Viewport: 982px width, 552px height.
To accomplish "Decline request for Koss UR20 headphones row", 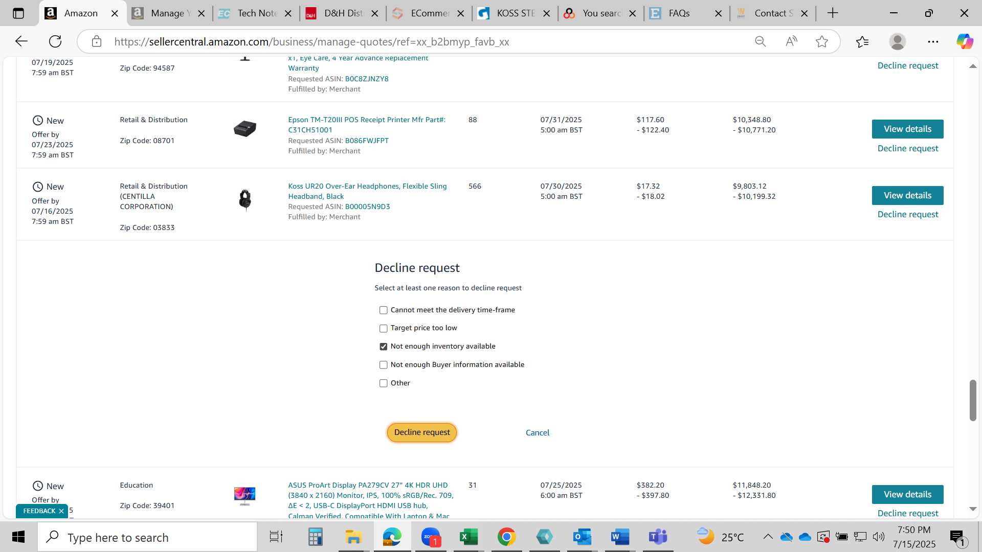I will (x=908, y=215).
